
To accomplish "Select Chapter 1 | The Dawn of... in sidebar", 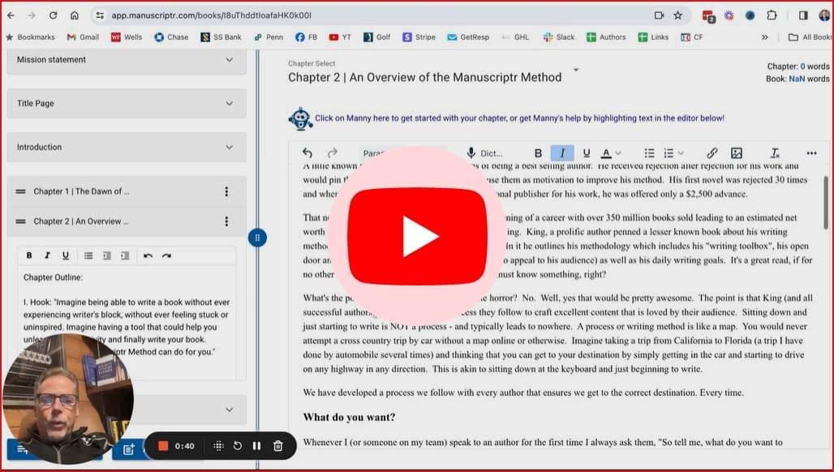I will click(x=81, y=191).
